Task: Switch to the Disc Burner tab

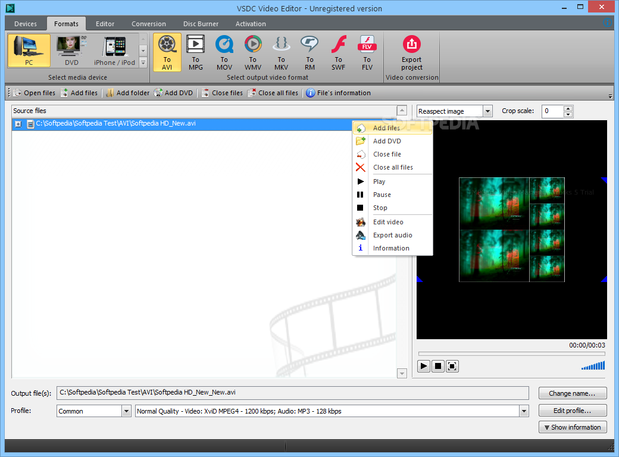Action: click(201, 24)
